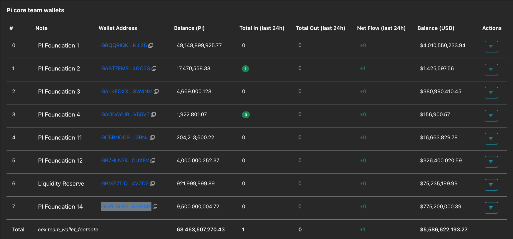Click the Total In (last 24h) header
Image resolution: width=513 pixels, height=239 pixels.
click(x=262, y=28)
